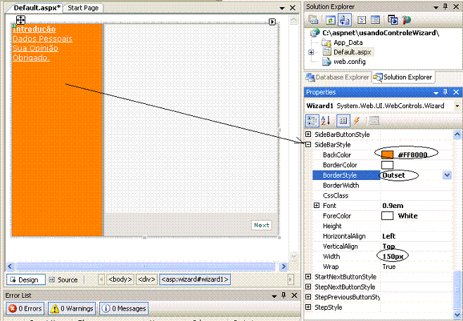
Task: Click the Dados Pessoais sidebar link
Action: point(42,39)
